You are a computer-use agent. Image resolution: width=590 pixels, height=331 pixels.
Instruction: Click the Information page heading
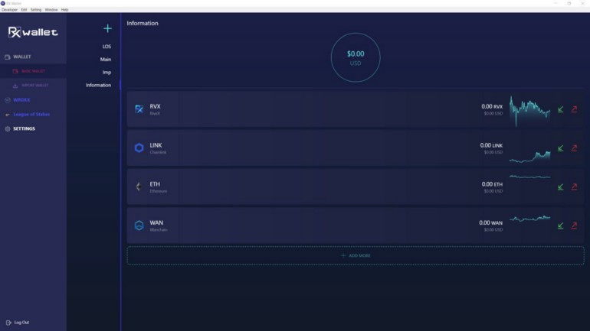coord(143,23)
